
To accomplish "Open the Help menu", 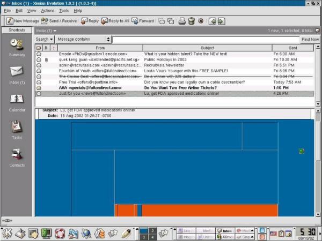I will [x=78, y=11].
